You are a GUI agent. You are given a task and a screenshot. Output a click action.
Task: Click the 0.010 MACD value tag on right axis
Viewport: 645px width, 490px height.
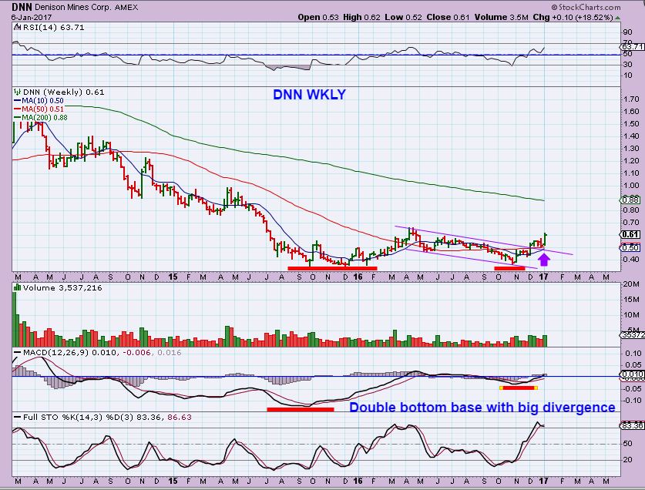pos(632,374)
